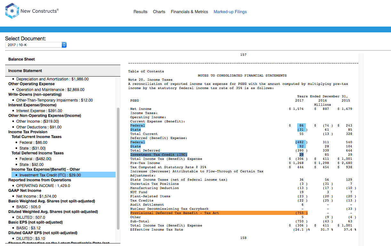The height and width of the screenshot is (246, 391).
Task: Pick State : $92.00 deferred tax item
Action: tap(31, 165)
